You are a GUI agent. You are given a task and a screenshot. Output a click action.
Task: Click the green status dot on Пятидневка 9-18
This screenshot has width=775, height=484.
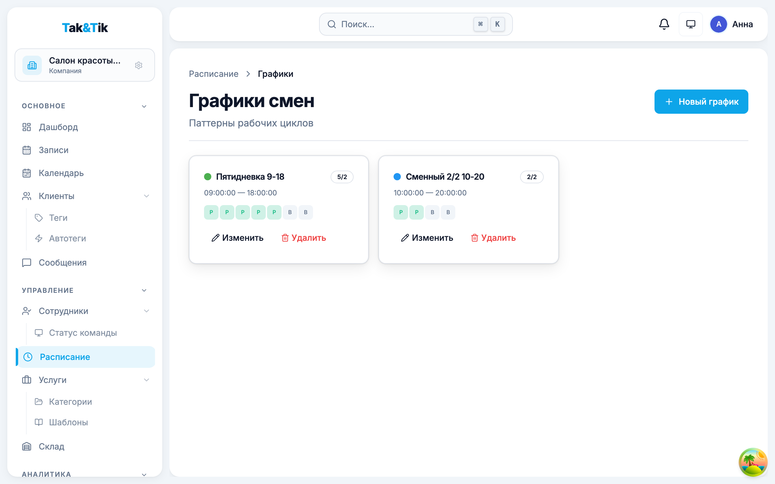point(208,176)
